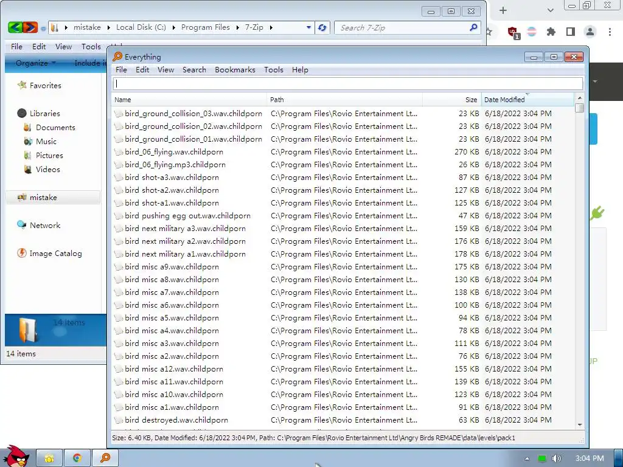Focus the Everything search text box
The height and width of the screenshot is (467, 623).
(348, 84)
